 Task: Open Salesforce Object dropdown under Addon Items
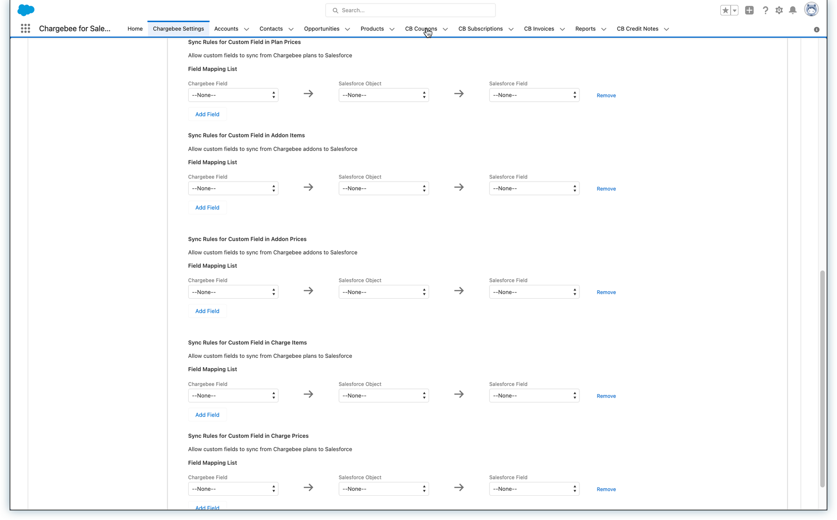[x=383, y=189]
